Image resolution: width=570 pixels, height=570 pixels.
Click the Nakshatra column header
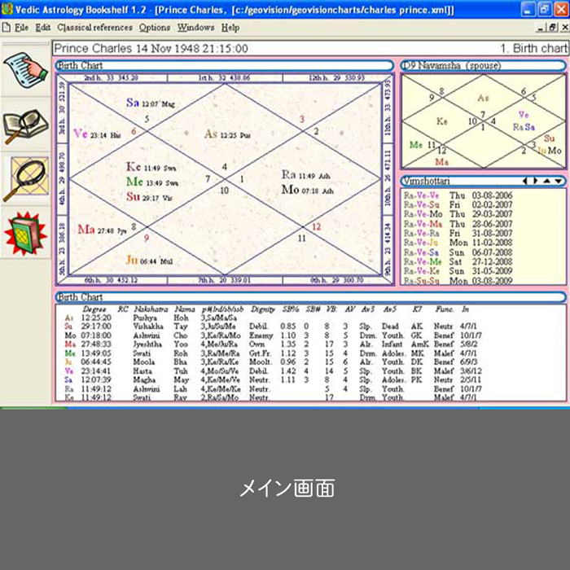coord(151,309)
